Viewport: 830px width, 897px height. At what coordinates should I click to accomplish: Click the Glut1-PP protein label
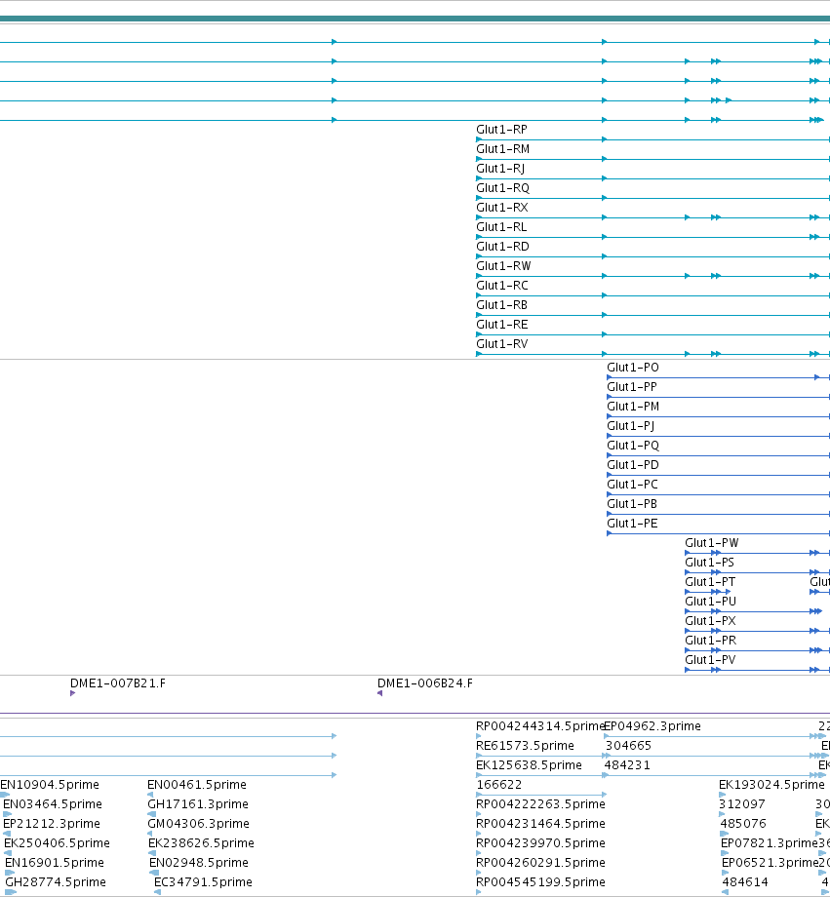[632, 387]
